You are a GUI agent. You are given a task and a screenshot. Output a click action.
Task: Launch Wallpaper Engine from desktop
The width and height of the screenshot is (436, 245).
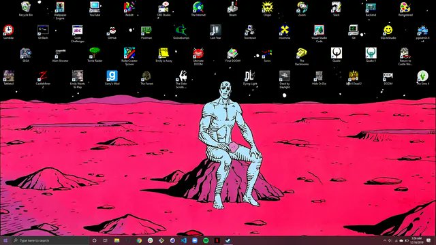(x=60, y=11)
